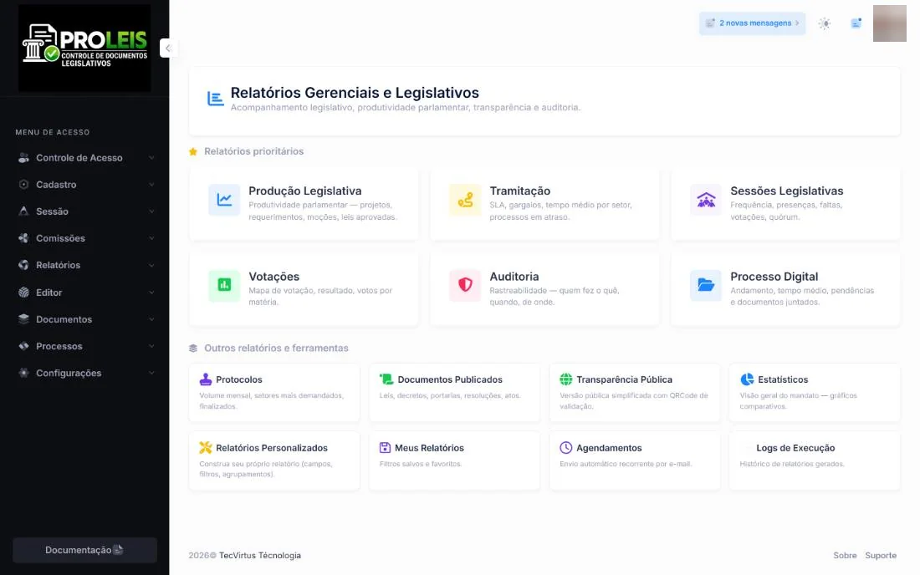The image size is (920, 575).
Task: Click the Tramitação route icon
Action: click(465, 200)
